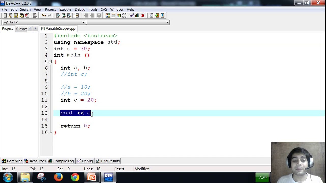Open Windows Explorer from taskbar
Viewport: 326px width, 183px height.
25,177
